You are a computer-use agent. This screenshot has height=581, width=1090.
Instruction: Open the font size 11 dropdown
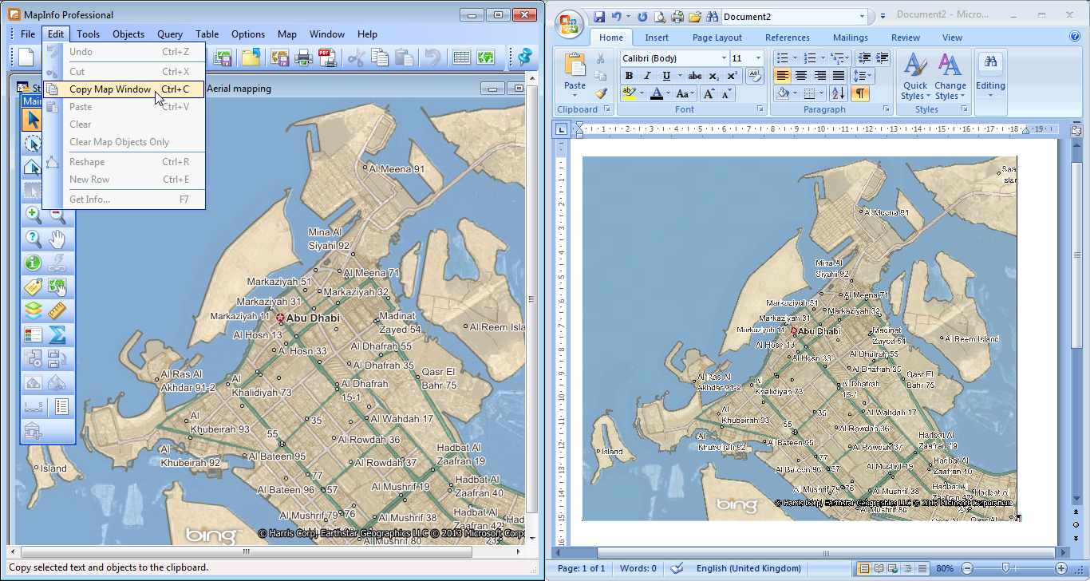click(x=758, y=58)
